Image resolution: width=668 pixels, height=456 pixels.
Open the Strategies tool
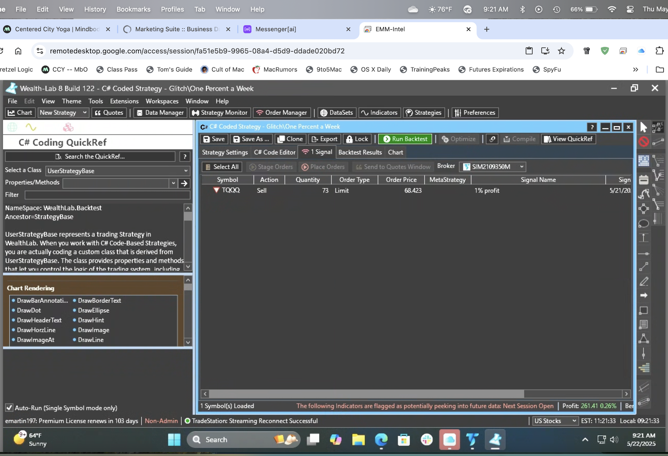pyautogui.click(x=423, y=112)
